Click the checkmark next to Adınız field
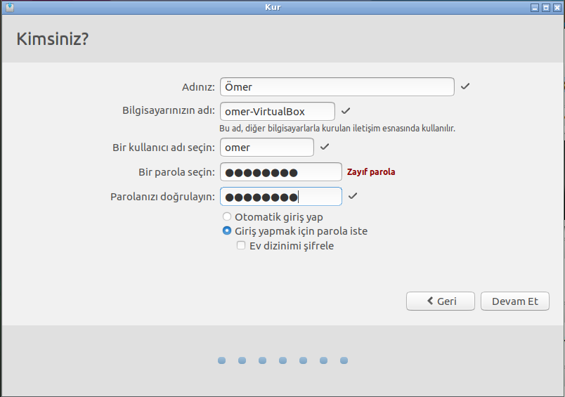The height and width of the screenshot is (397, 565). click(465, 86)
